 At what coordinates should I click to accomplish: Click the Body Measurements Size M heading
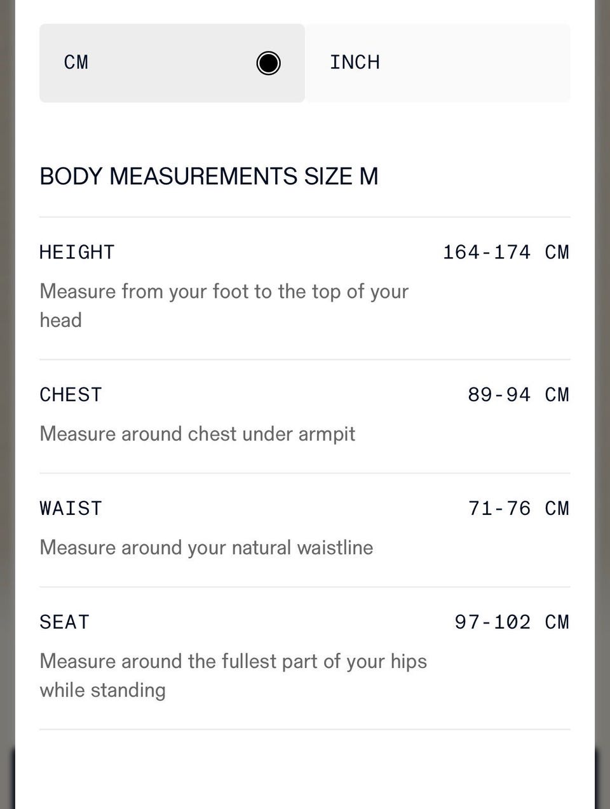coord(208,176)
